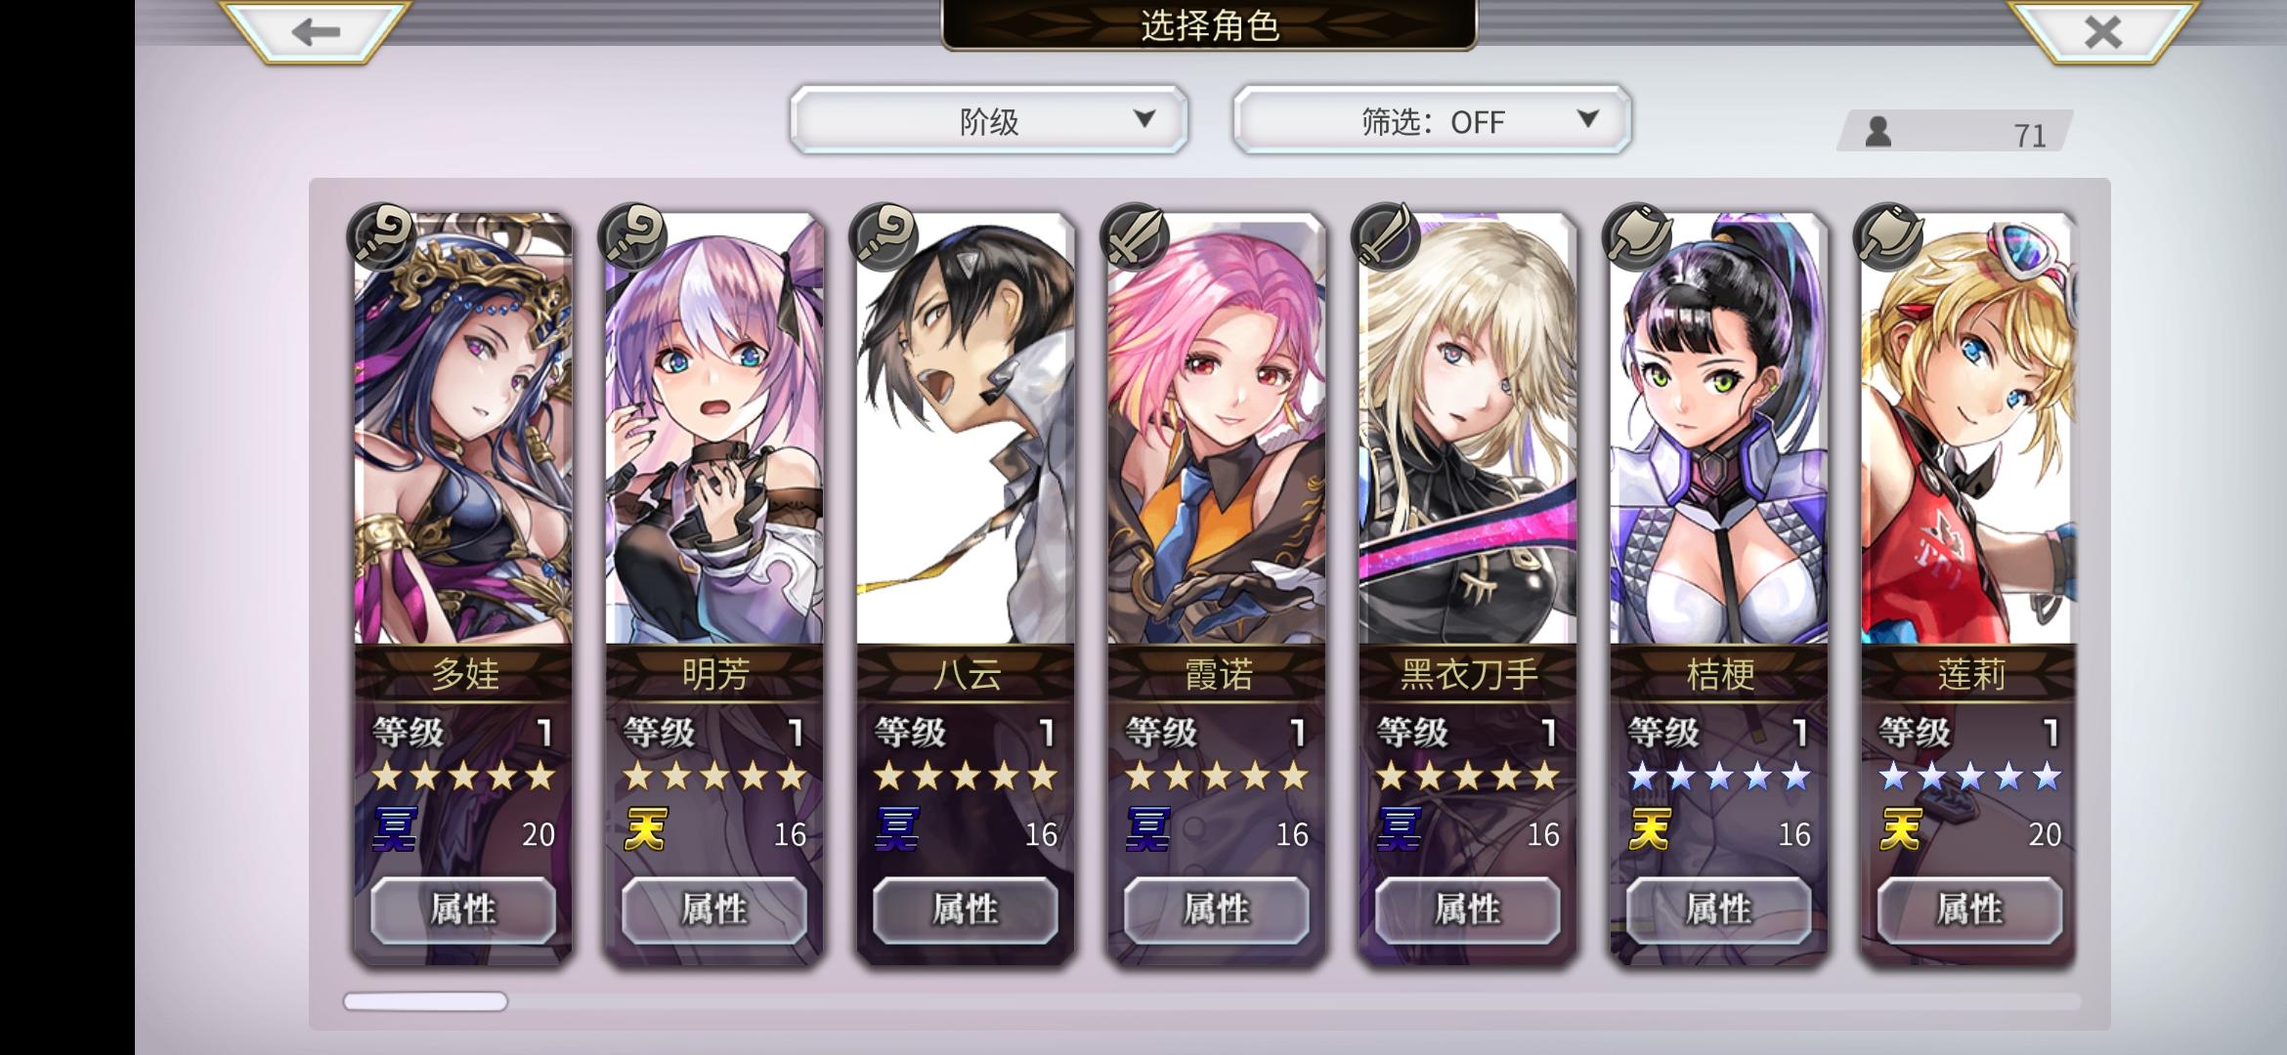Screen dimensions: 2287x1055
Task: Click the axe weapon icon on 莲莉's card
Action: (x=1888, y=236)
